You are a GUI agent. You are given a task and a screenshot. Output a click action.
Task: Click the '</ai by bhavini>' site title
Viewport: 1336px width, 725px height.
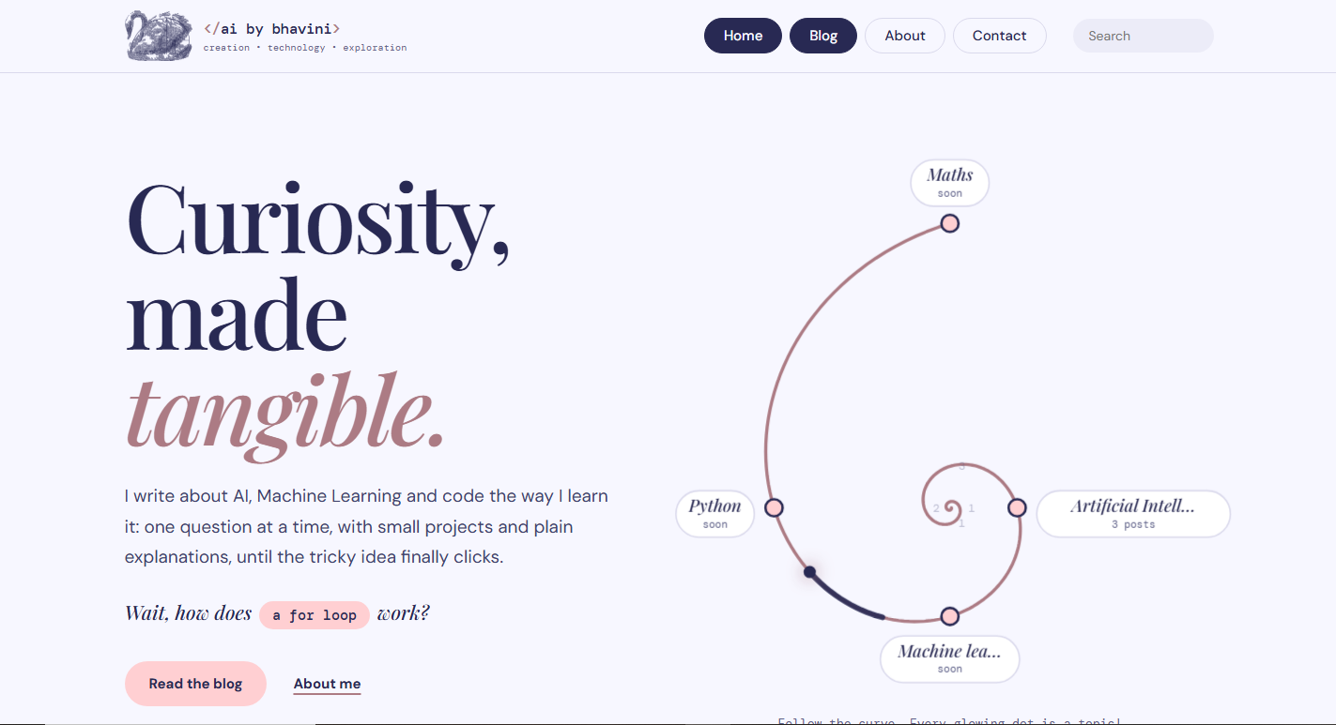(x=272, y=29)
